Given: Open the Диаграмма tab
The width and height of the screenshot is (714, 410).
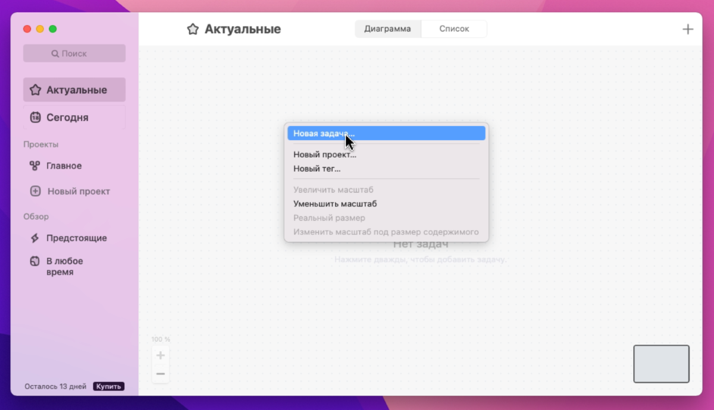Looking at the screenshot, I should (387, 28).
